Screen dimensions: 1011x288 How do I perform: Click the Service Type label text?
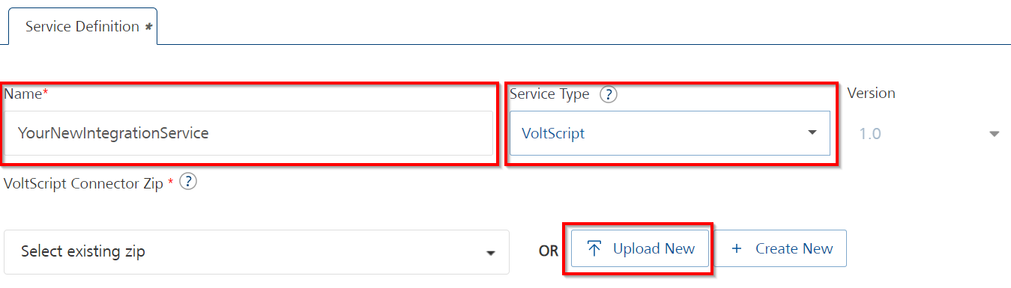pyautogui.click(x=549, y=94)
